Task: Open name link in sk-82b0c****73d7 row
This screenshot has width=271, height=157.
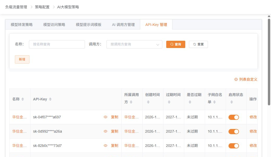Action: pyautogui.click(x=19, y=146)
